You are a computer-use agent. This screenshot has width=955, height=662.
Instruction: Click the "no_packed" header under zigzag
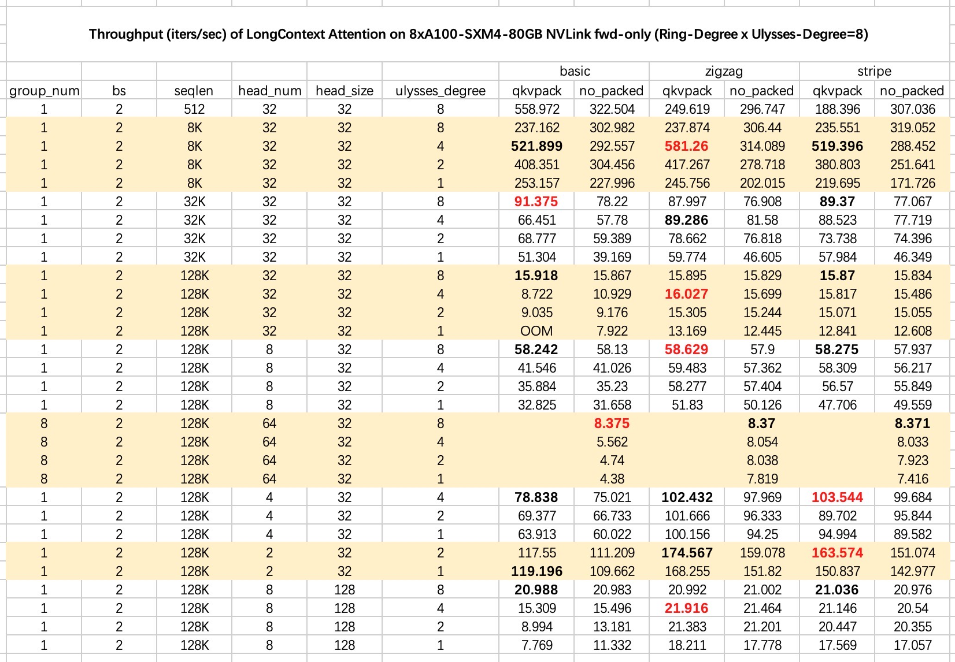(762, 91)
